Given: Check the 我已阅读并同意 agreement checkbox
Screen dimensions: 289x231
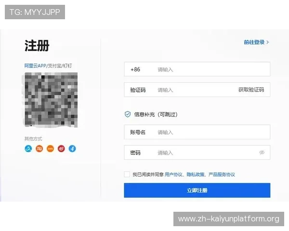Looking at the screenshot, I should tap(127, 174).
